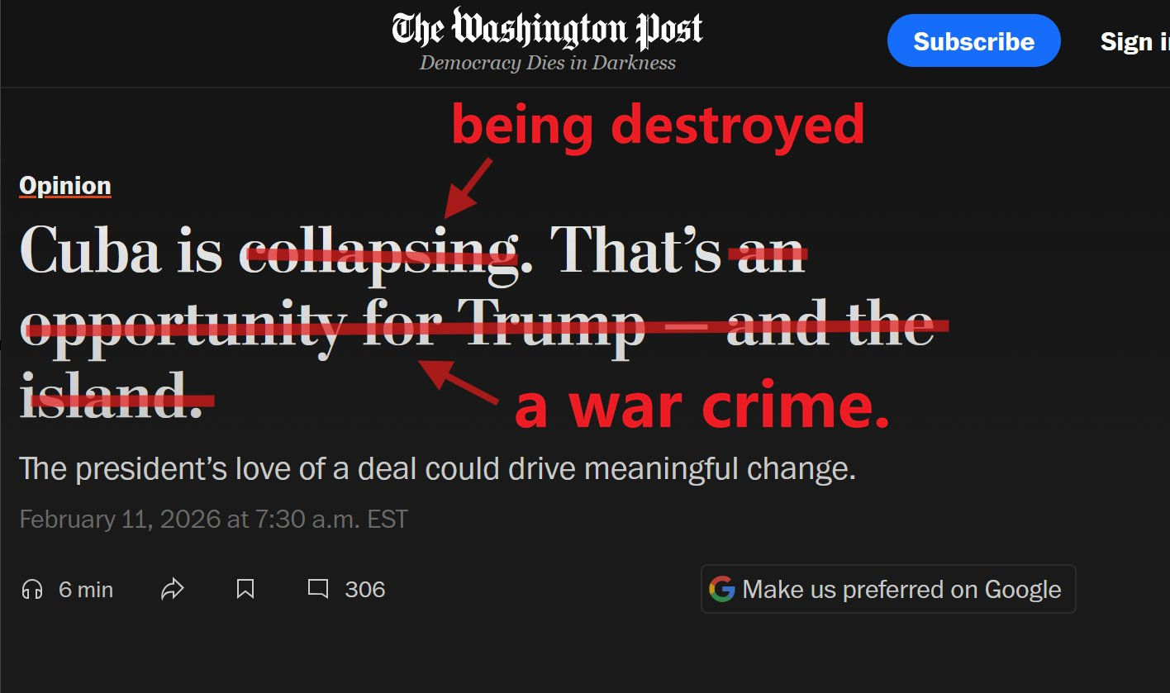Click the Washington Post logo
Screen dimensions: 1170x693
click(x=547, y=30)
